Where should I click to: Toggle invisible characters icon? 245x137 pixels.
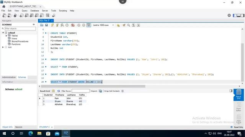click(134, 25)
